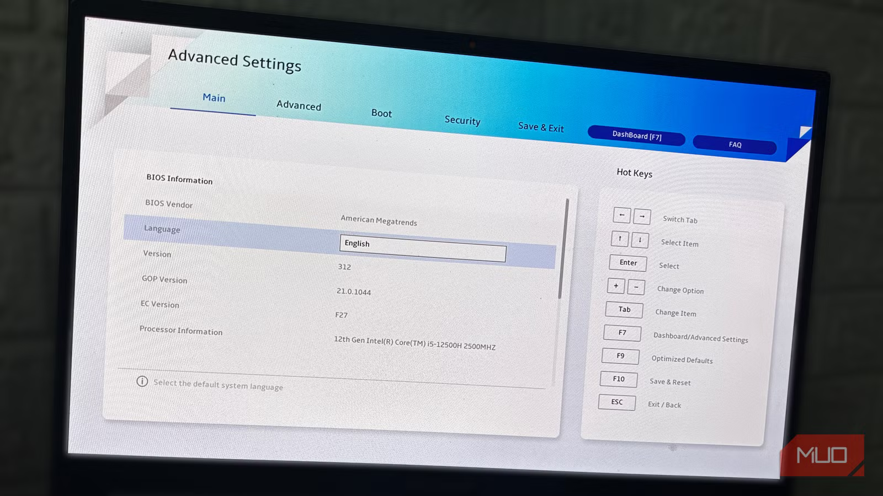Click the 12th Gen Intel Core processor value
This screenshot has height=496, width=883.
tap(414, 343)
